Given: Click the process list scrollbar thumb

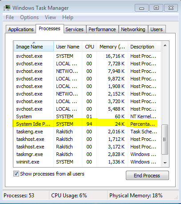Looking at the screenshot, I should (x=165, y=140).
